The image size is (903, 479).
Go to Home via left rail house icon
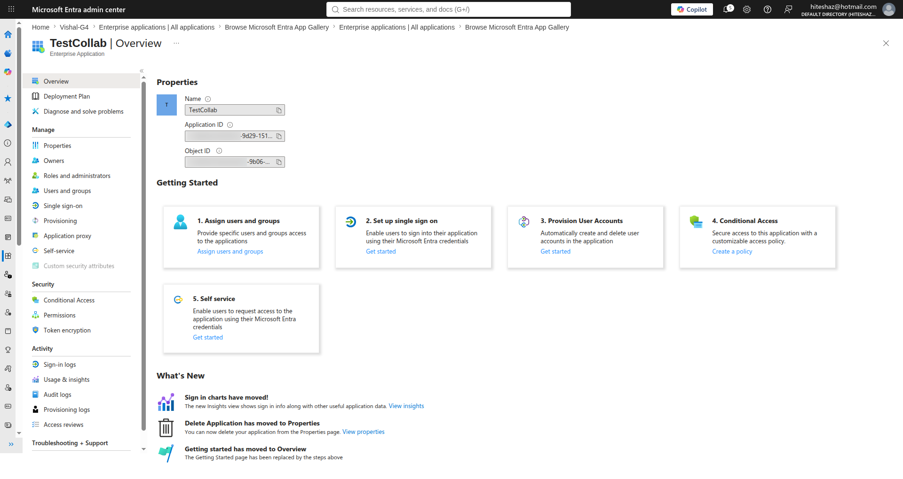8,34
